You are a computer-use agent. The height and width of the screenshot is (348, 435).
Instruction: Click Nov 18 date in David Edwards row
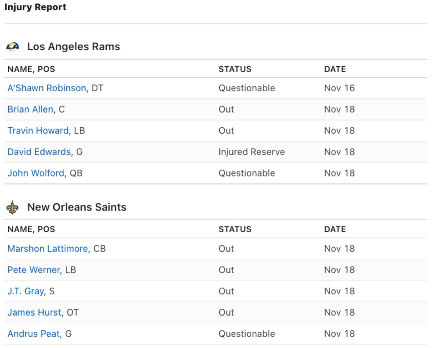(339, 152)
